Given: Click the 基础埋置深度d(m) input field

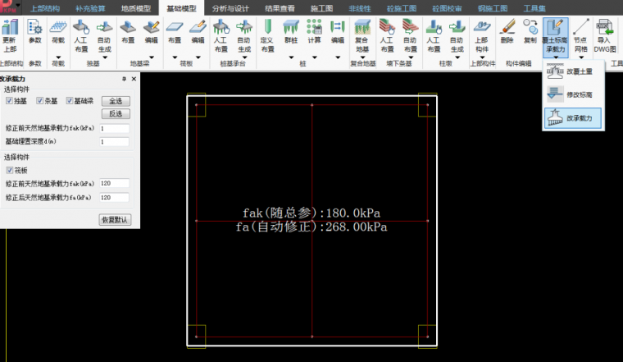Looking at the screenshot, I should click(x=115, y=142).
